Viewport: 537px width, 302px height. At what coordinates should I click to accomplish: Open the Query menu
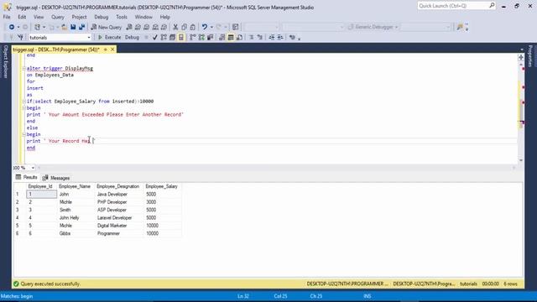58,17
